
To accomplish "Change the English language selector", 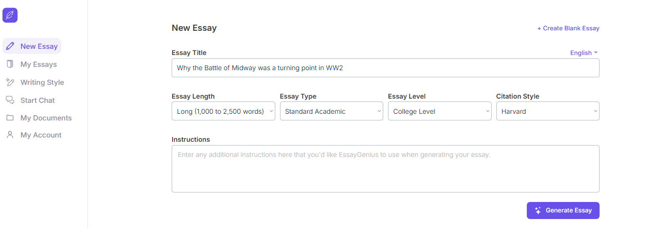I will (584, 53).
